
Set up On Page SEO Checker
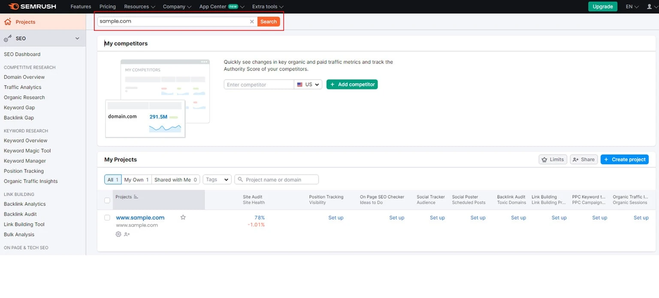pyautogui.click(x=397, y=218)
